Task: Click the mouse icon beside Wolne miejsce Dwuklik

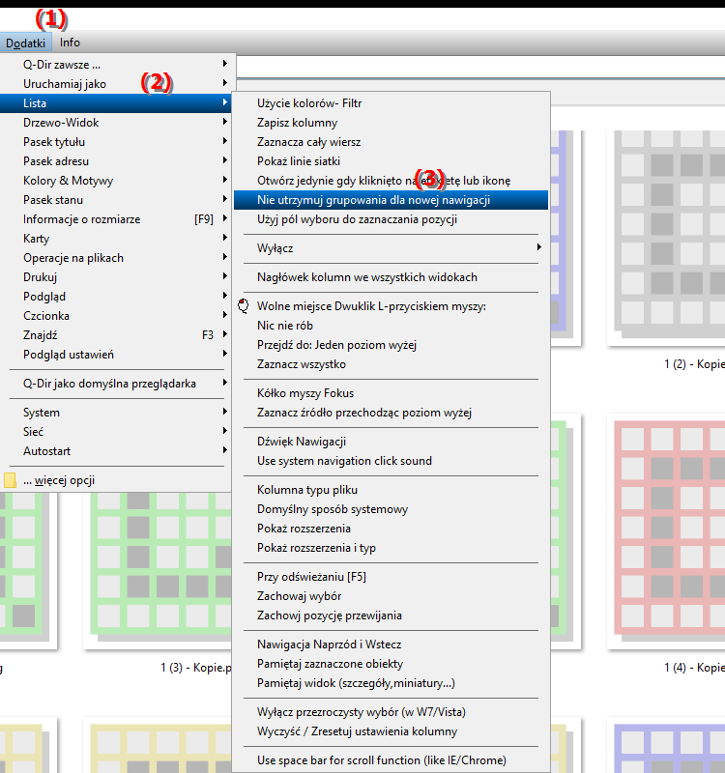Action: [244, 305]
